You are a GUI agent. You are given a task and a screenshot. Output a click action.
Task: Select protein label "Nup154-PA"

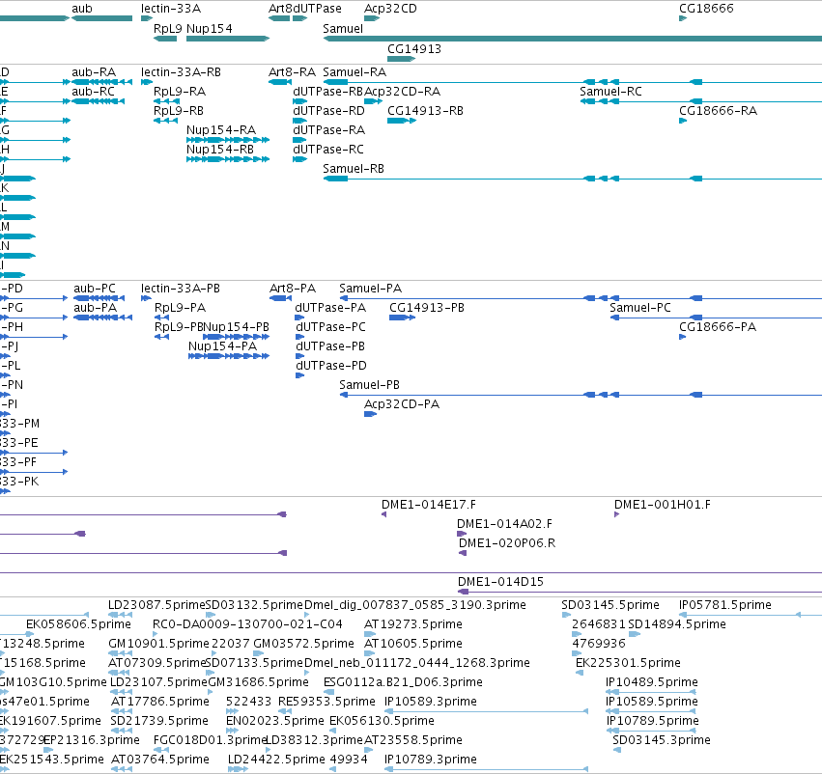222,346
